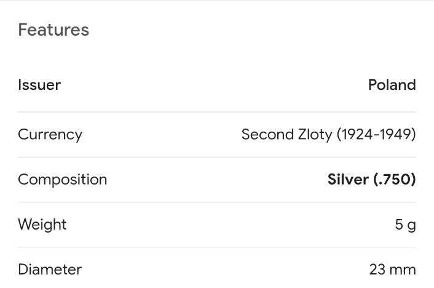Open the Second Zloty currency name
Screen dimensions: 434x288
tap(286, 135)
